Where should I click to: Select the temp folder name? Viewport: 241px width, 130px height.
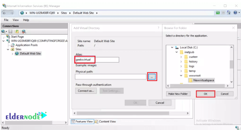click(192, 71)
